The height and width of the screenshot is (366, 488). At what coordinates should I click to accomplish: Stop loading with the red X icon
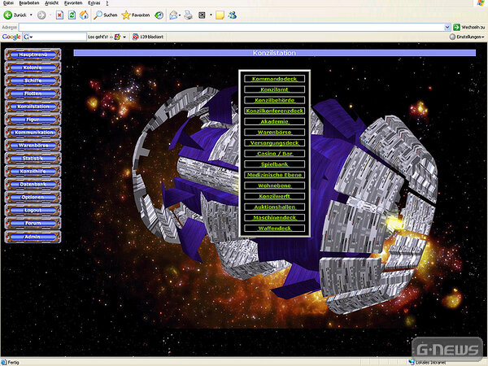pos(59,15)
